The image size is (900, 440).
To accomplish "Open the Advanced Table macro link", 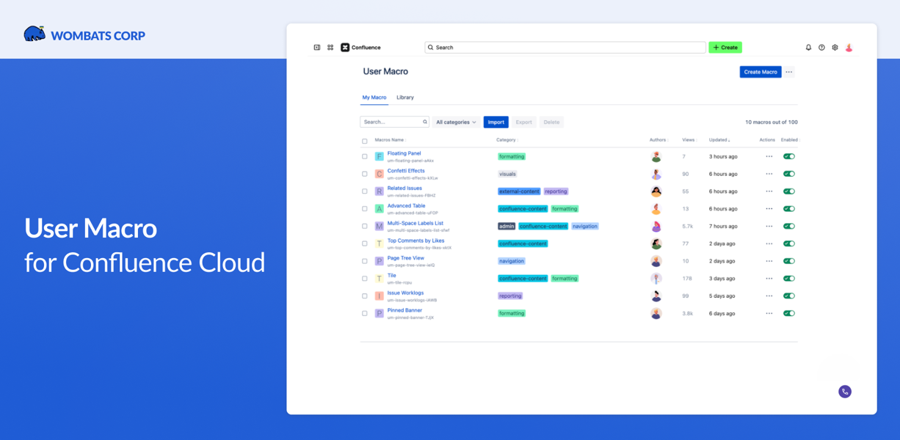I will click(406, 206).
